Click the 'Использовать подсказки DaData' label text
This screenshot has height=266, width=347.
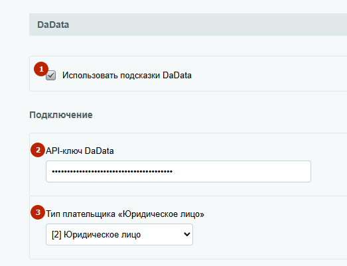(127, 75)
